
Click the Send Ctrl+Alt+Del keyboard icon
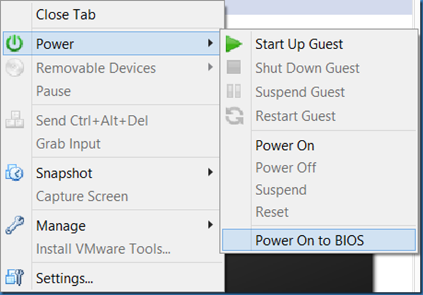14,121
